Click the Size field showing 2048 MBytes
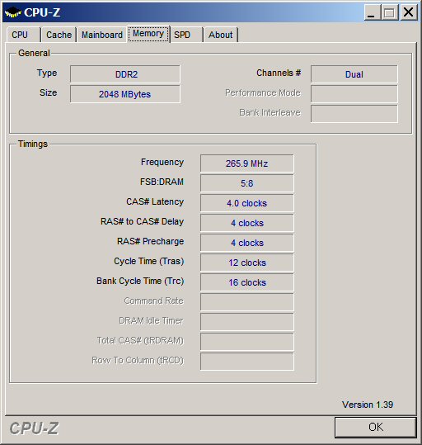This screenshot has height=445, width=422. [125, 94]
